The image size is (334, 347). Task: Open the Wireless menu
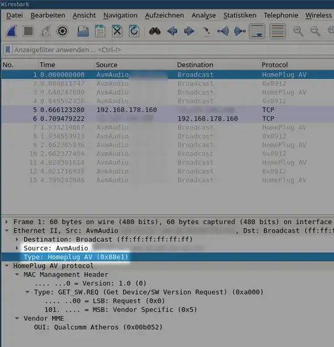pos(319,15)
